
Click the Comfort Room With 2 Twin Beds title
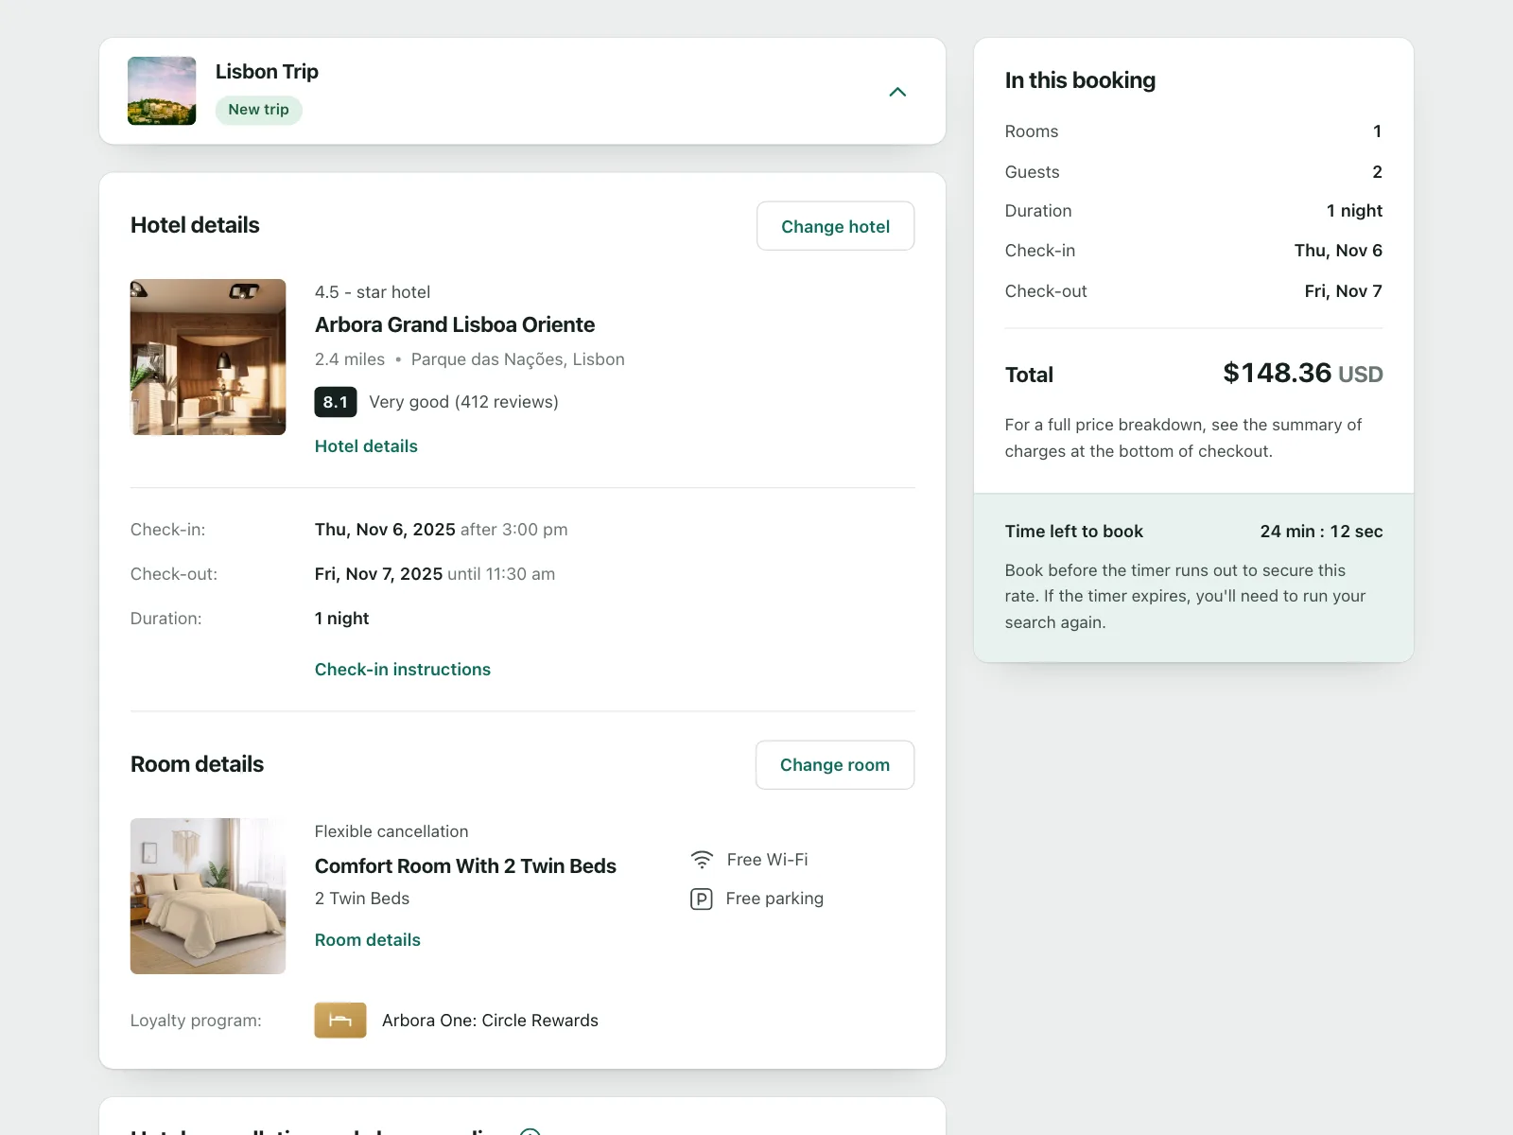465,866
